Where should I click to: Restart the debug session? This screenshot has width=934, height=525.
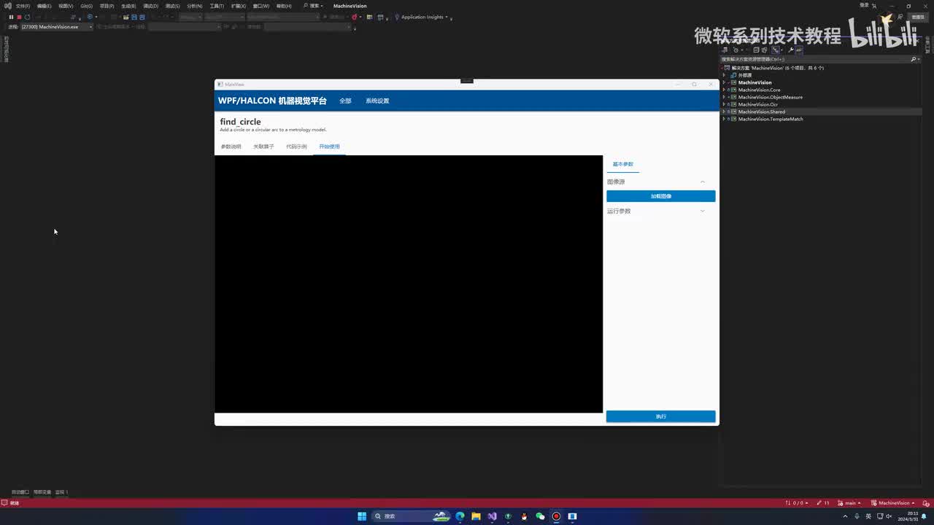pyautogui.click(x=28, y=17)
